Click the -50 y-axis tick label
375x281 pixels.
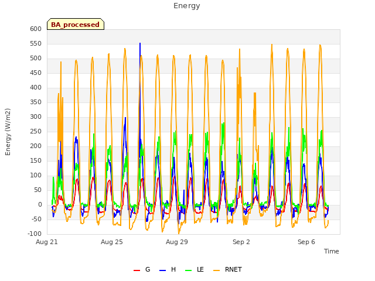36,220
